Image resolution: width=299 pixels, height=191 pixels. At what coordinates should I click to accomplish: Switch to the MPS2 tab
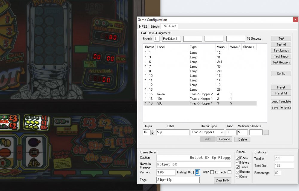point(143,27)
